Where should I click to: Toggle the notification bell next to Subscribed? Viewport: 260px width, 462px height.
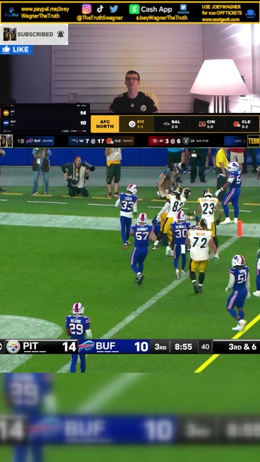tap(60, 34)
